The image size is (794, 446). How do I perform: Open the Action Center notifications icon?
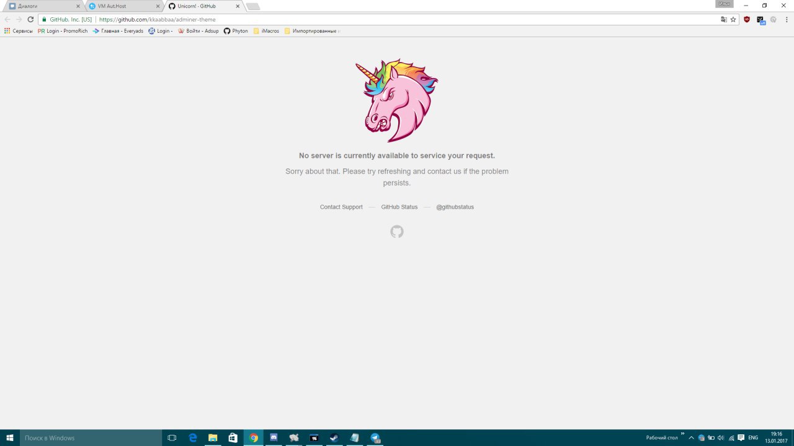pyautogui.click(x=741, y=437)
